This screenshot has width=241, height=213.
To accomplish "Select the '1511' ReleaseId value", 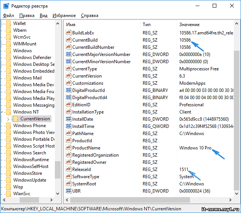I will (x=183, y=169).
